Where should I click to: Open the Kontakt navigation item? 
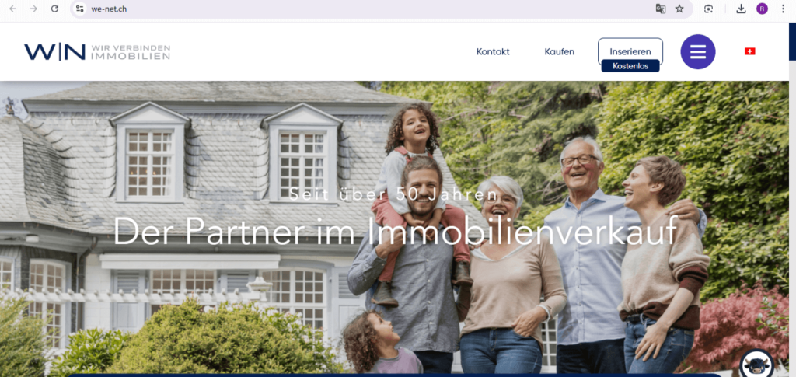click(493, 52)
